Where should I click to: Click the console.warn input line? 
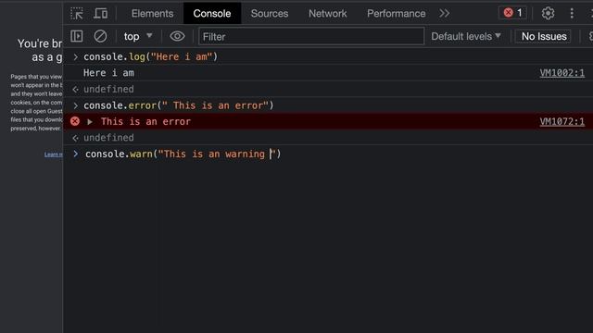(183, 154)
